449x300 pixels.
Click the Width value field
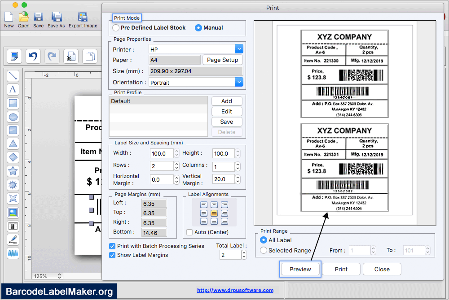[161, 153]
